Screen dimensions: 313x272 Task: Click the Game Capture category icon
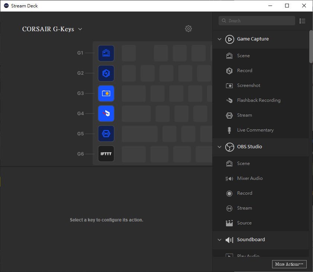pos(230,39)
